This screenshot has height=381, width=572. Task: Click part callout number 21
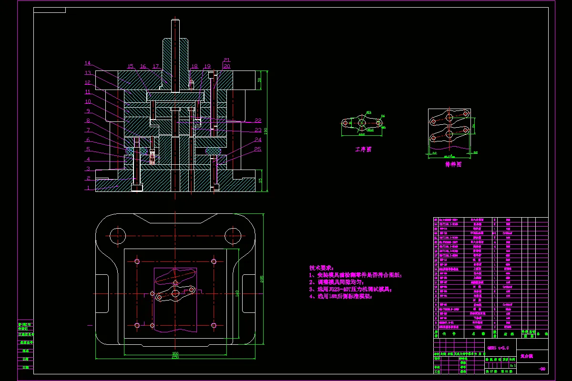coord(226,60)
